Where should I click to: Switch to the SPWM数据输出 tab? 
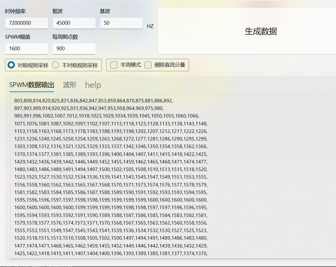(32, 85)
